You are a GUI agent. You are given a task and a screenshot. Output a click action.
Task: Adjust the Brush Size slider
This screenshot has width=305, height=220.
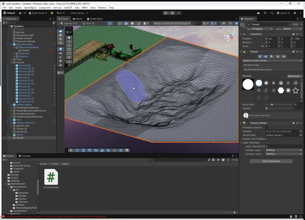272,105
